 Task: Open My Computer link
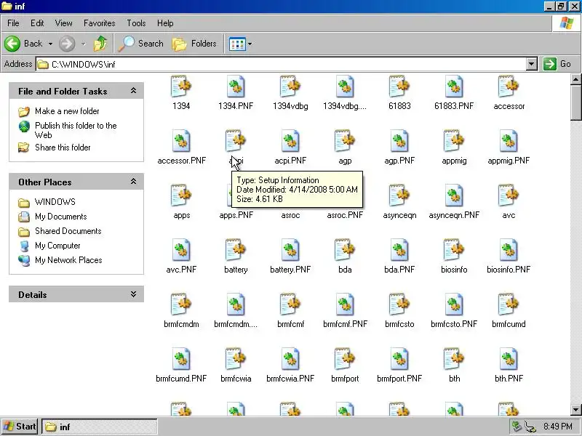[57, 246]
